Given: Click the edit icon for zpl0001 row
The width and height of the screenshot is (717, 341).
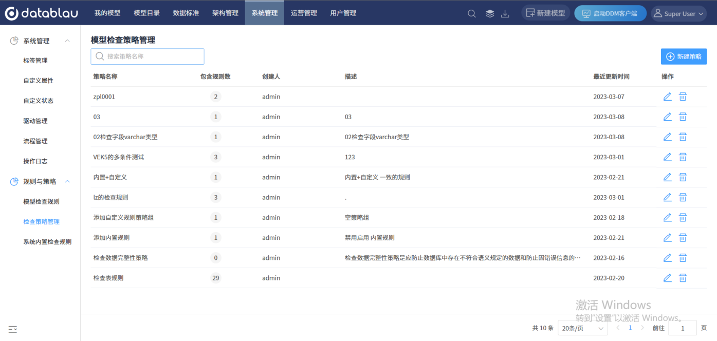Looking at the screenshot, I should click(x=667, y=97).
